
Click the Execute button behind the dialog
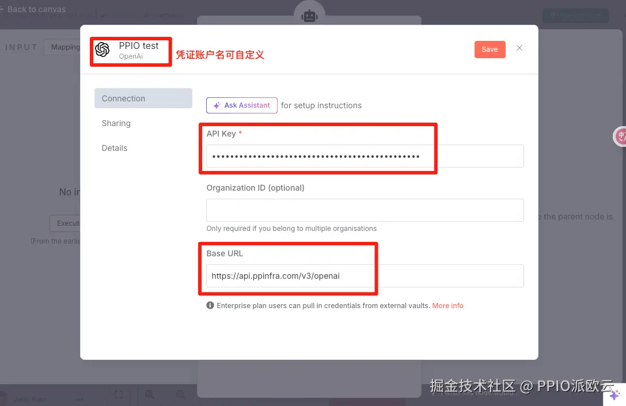[66, 223]
